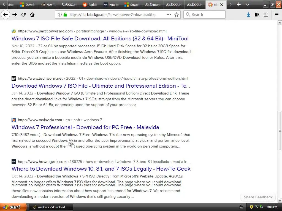Open Windows 7 ISO File Safe Download link

[x=100, y=38]
